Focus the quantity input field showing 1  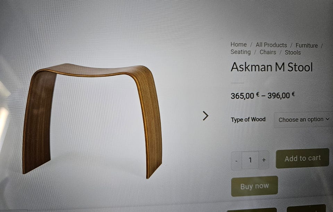pos(250,160)
